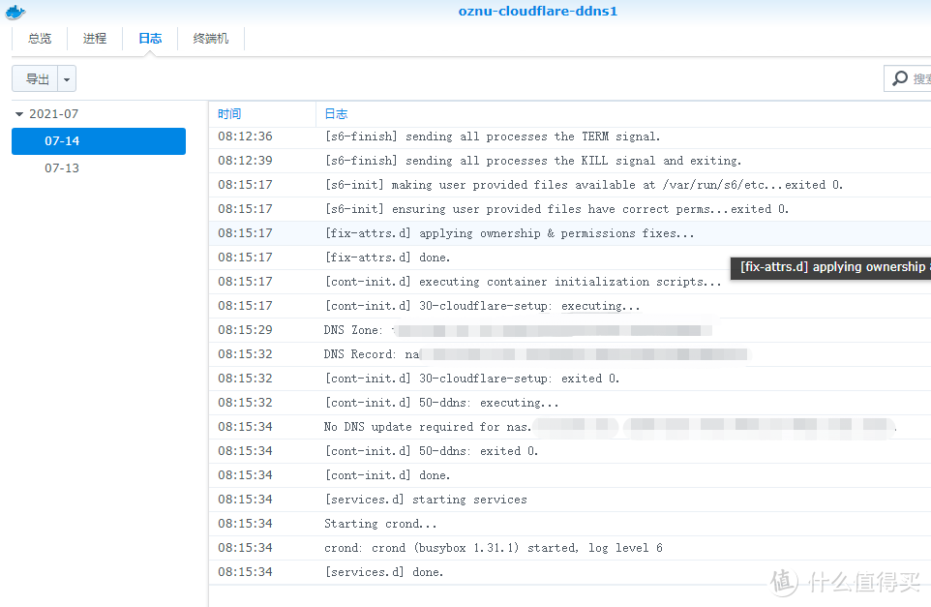Click the 时间 column header
This screenshot has width=931, height=607.
(262, 114)
